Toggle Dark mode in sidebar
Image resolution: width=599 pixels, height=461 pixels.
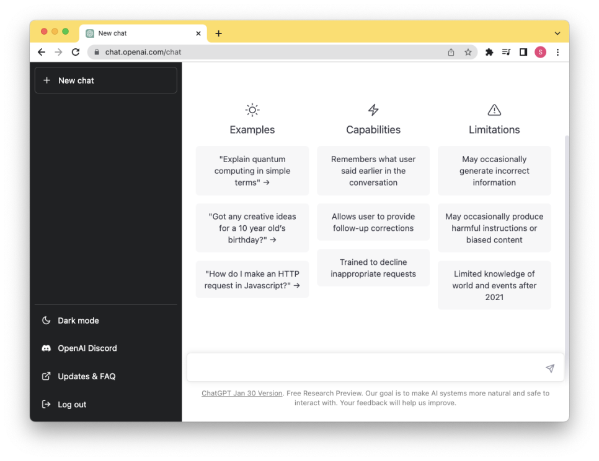click(106, 321)
